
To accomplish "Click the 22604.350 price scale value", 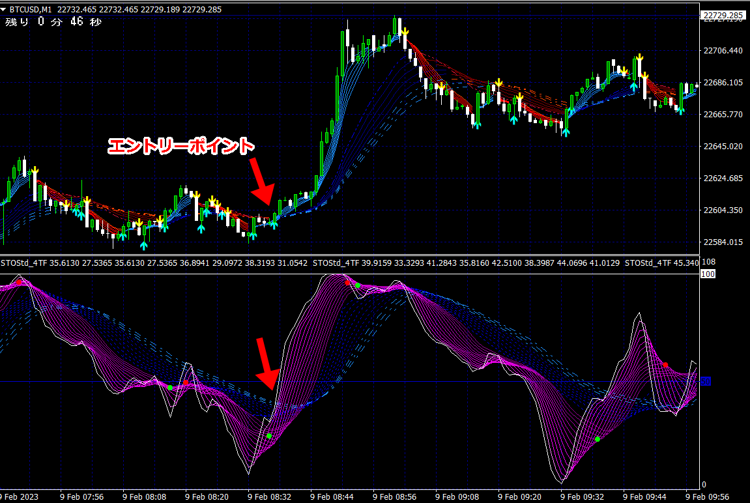I will [722, 210].
